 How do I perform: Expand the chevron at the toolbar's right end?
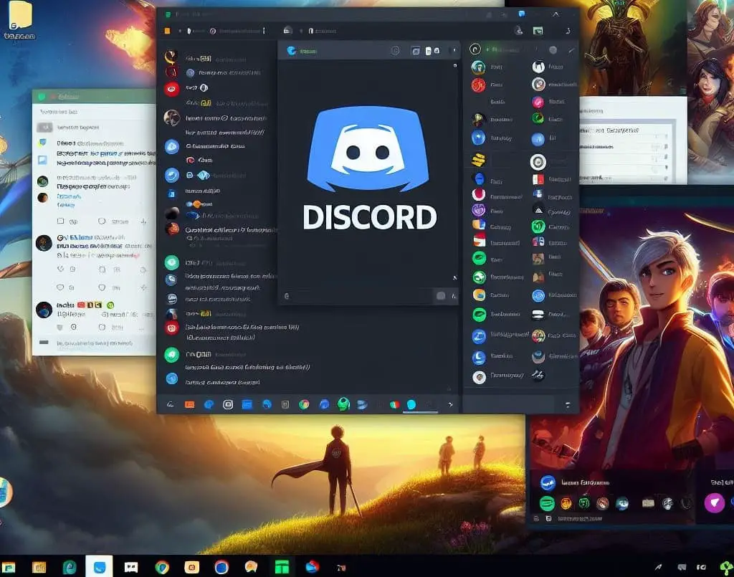pos(451,405)
